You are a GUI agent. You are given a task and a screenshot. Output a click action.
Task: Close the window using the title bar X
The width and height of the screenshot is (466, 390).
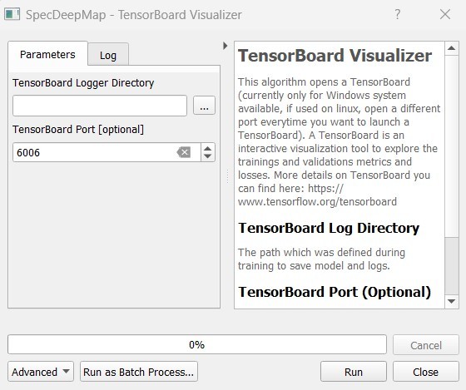445,14
